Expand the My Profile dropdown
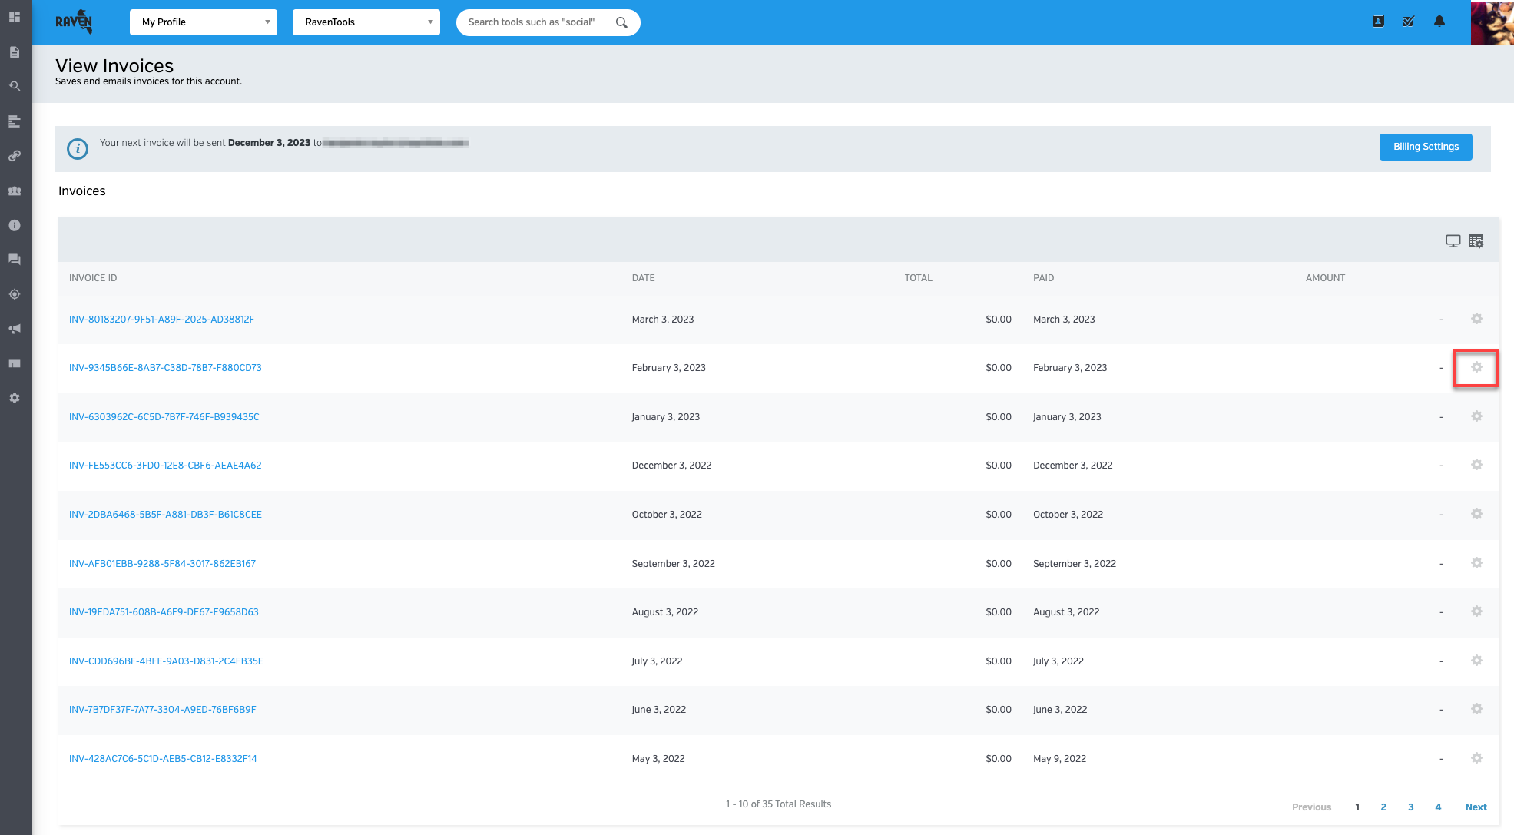Viewport: 1514px width, 835px height. pyautogui.click(x=204, y=22)
